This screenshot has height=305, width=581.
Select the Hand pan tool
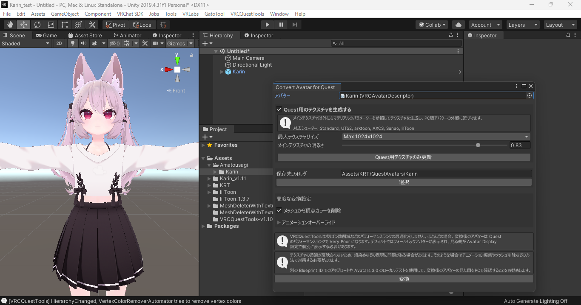pos(10,24)
